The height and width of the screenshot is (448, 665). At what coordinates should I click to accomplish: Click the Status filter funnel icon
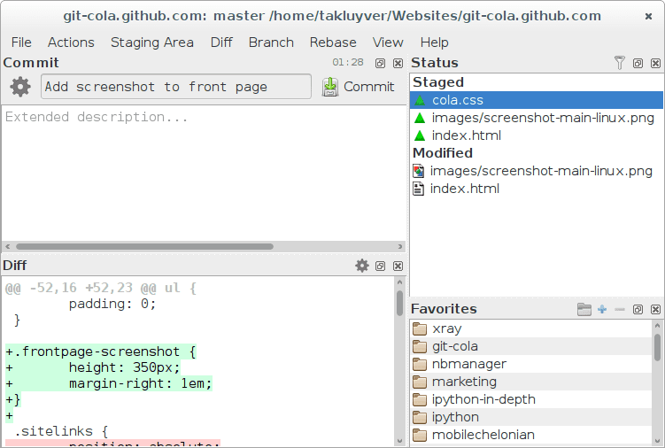coord(620,63)
